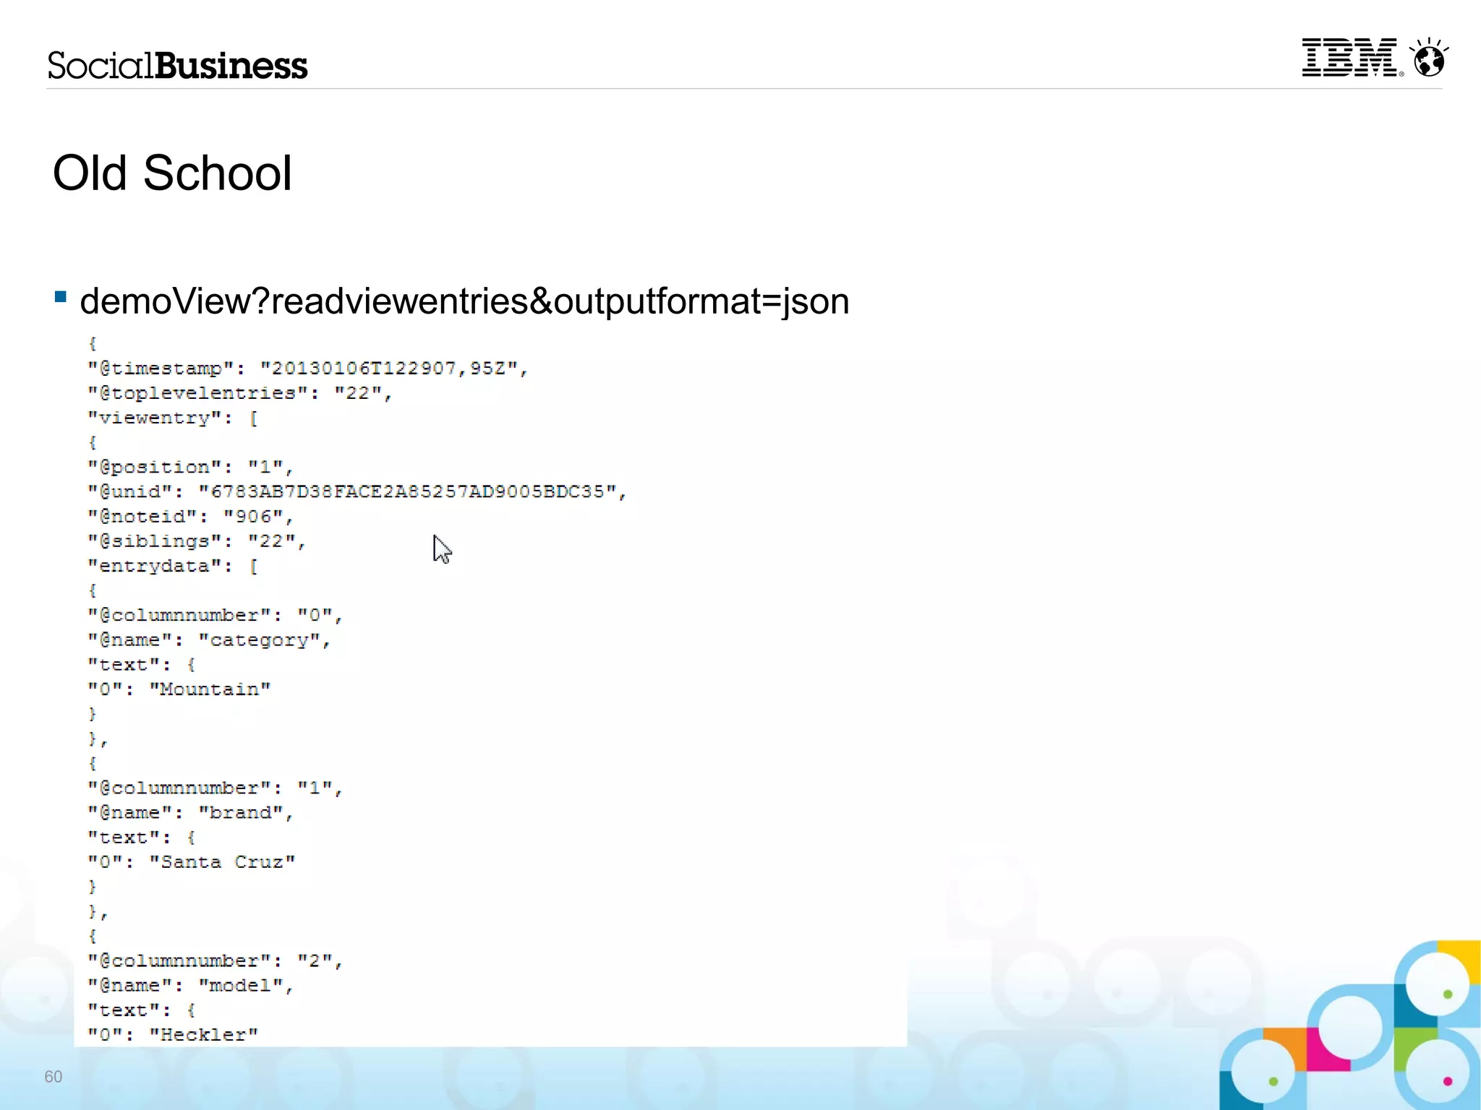Select the "@name": "category" line
The height and width of the screenshot is (1110, 1481).
pos(209,640)
